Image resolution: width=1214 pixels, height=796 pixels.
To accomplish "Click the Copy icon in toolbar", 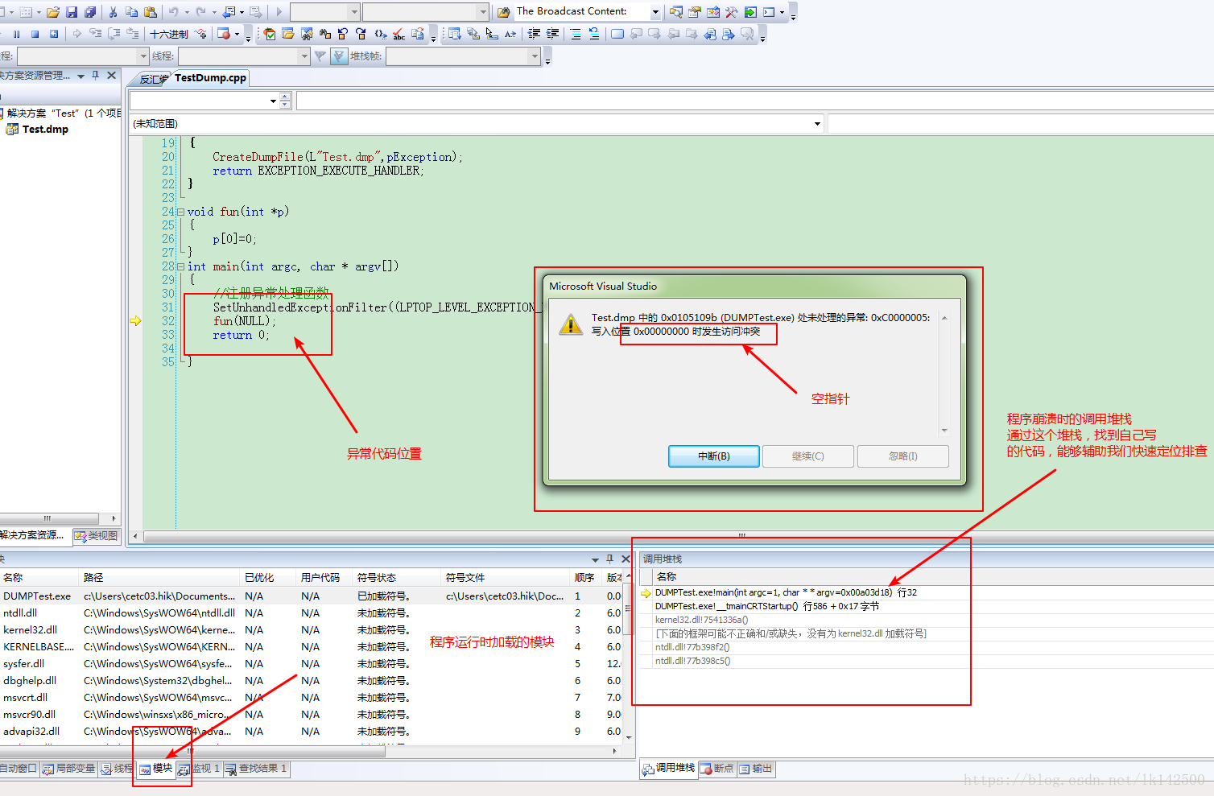I will tap(131, 12).
